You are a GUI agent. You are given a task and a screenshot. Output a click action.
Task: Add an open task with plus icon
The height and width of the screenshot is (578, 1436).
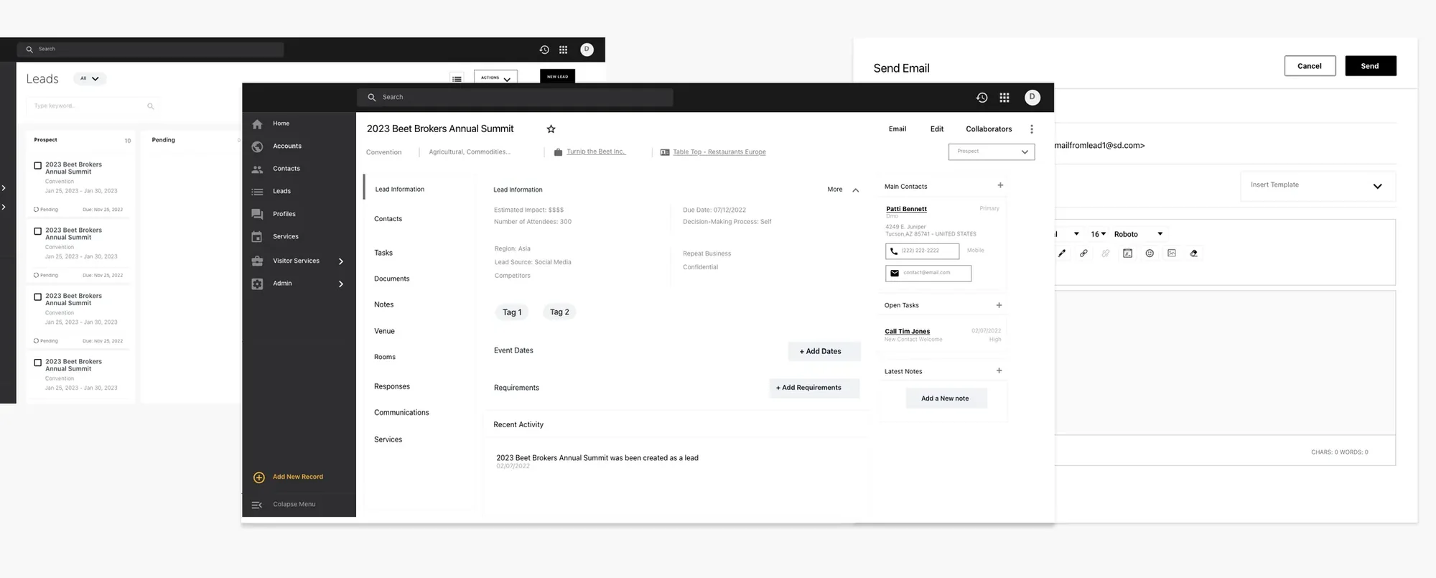[x=999, y=305]
